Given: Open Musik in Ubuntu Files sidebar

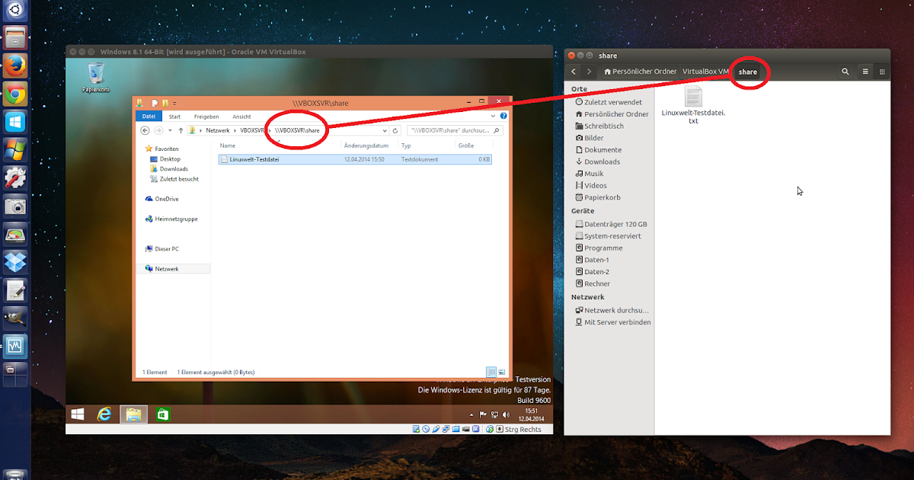Looking at the screenshot, I should [590, 174].
